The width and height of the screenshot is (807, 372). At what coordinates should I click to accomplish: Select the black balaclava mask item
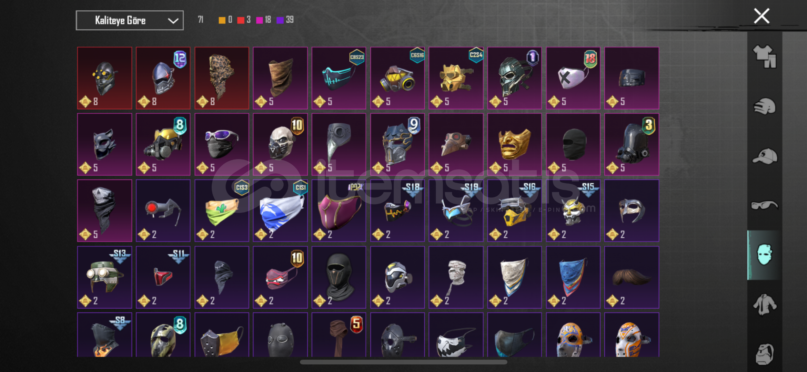coord(573,144)
